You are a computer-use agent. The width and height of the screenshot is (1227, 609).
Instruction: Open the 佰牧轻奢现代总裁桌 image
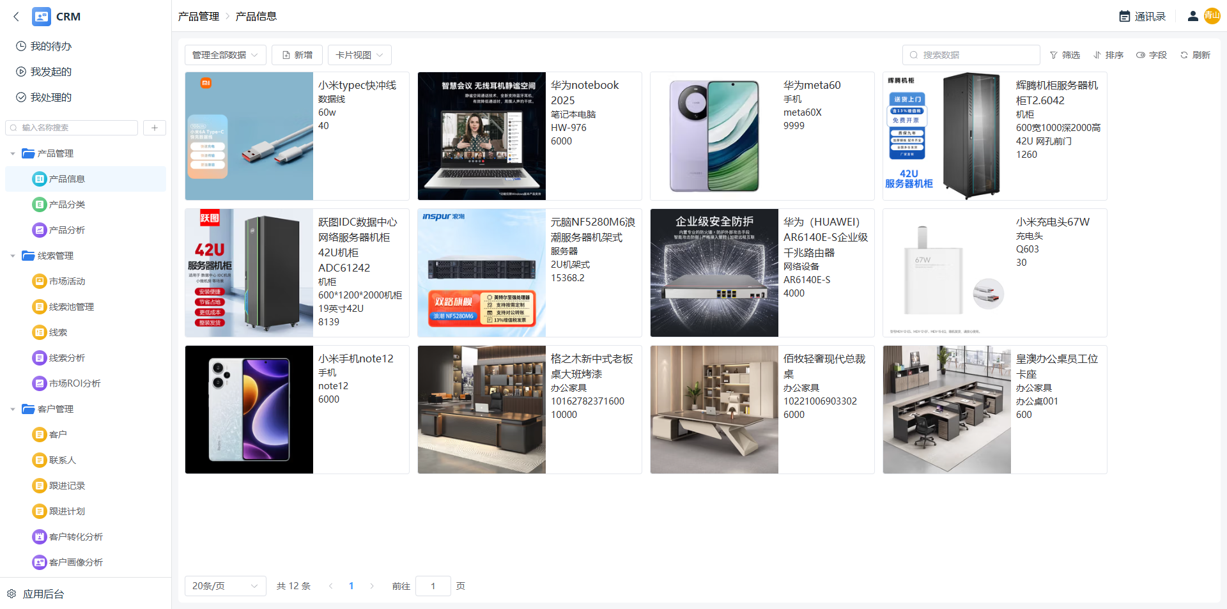click(714, 410)
